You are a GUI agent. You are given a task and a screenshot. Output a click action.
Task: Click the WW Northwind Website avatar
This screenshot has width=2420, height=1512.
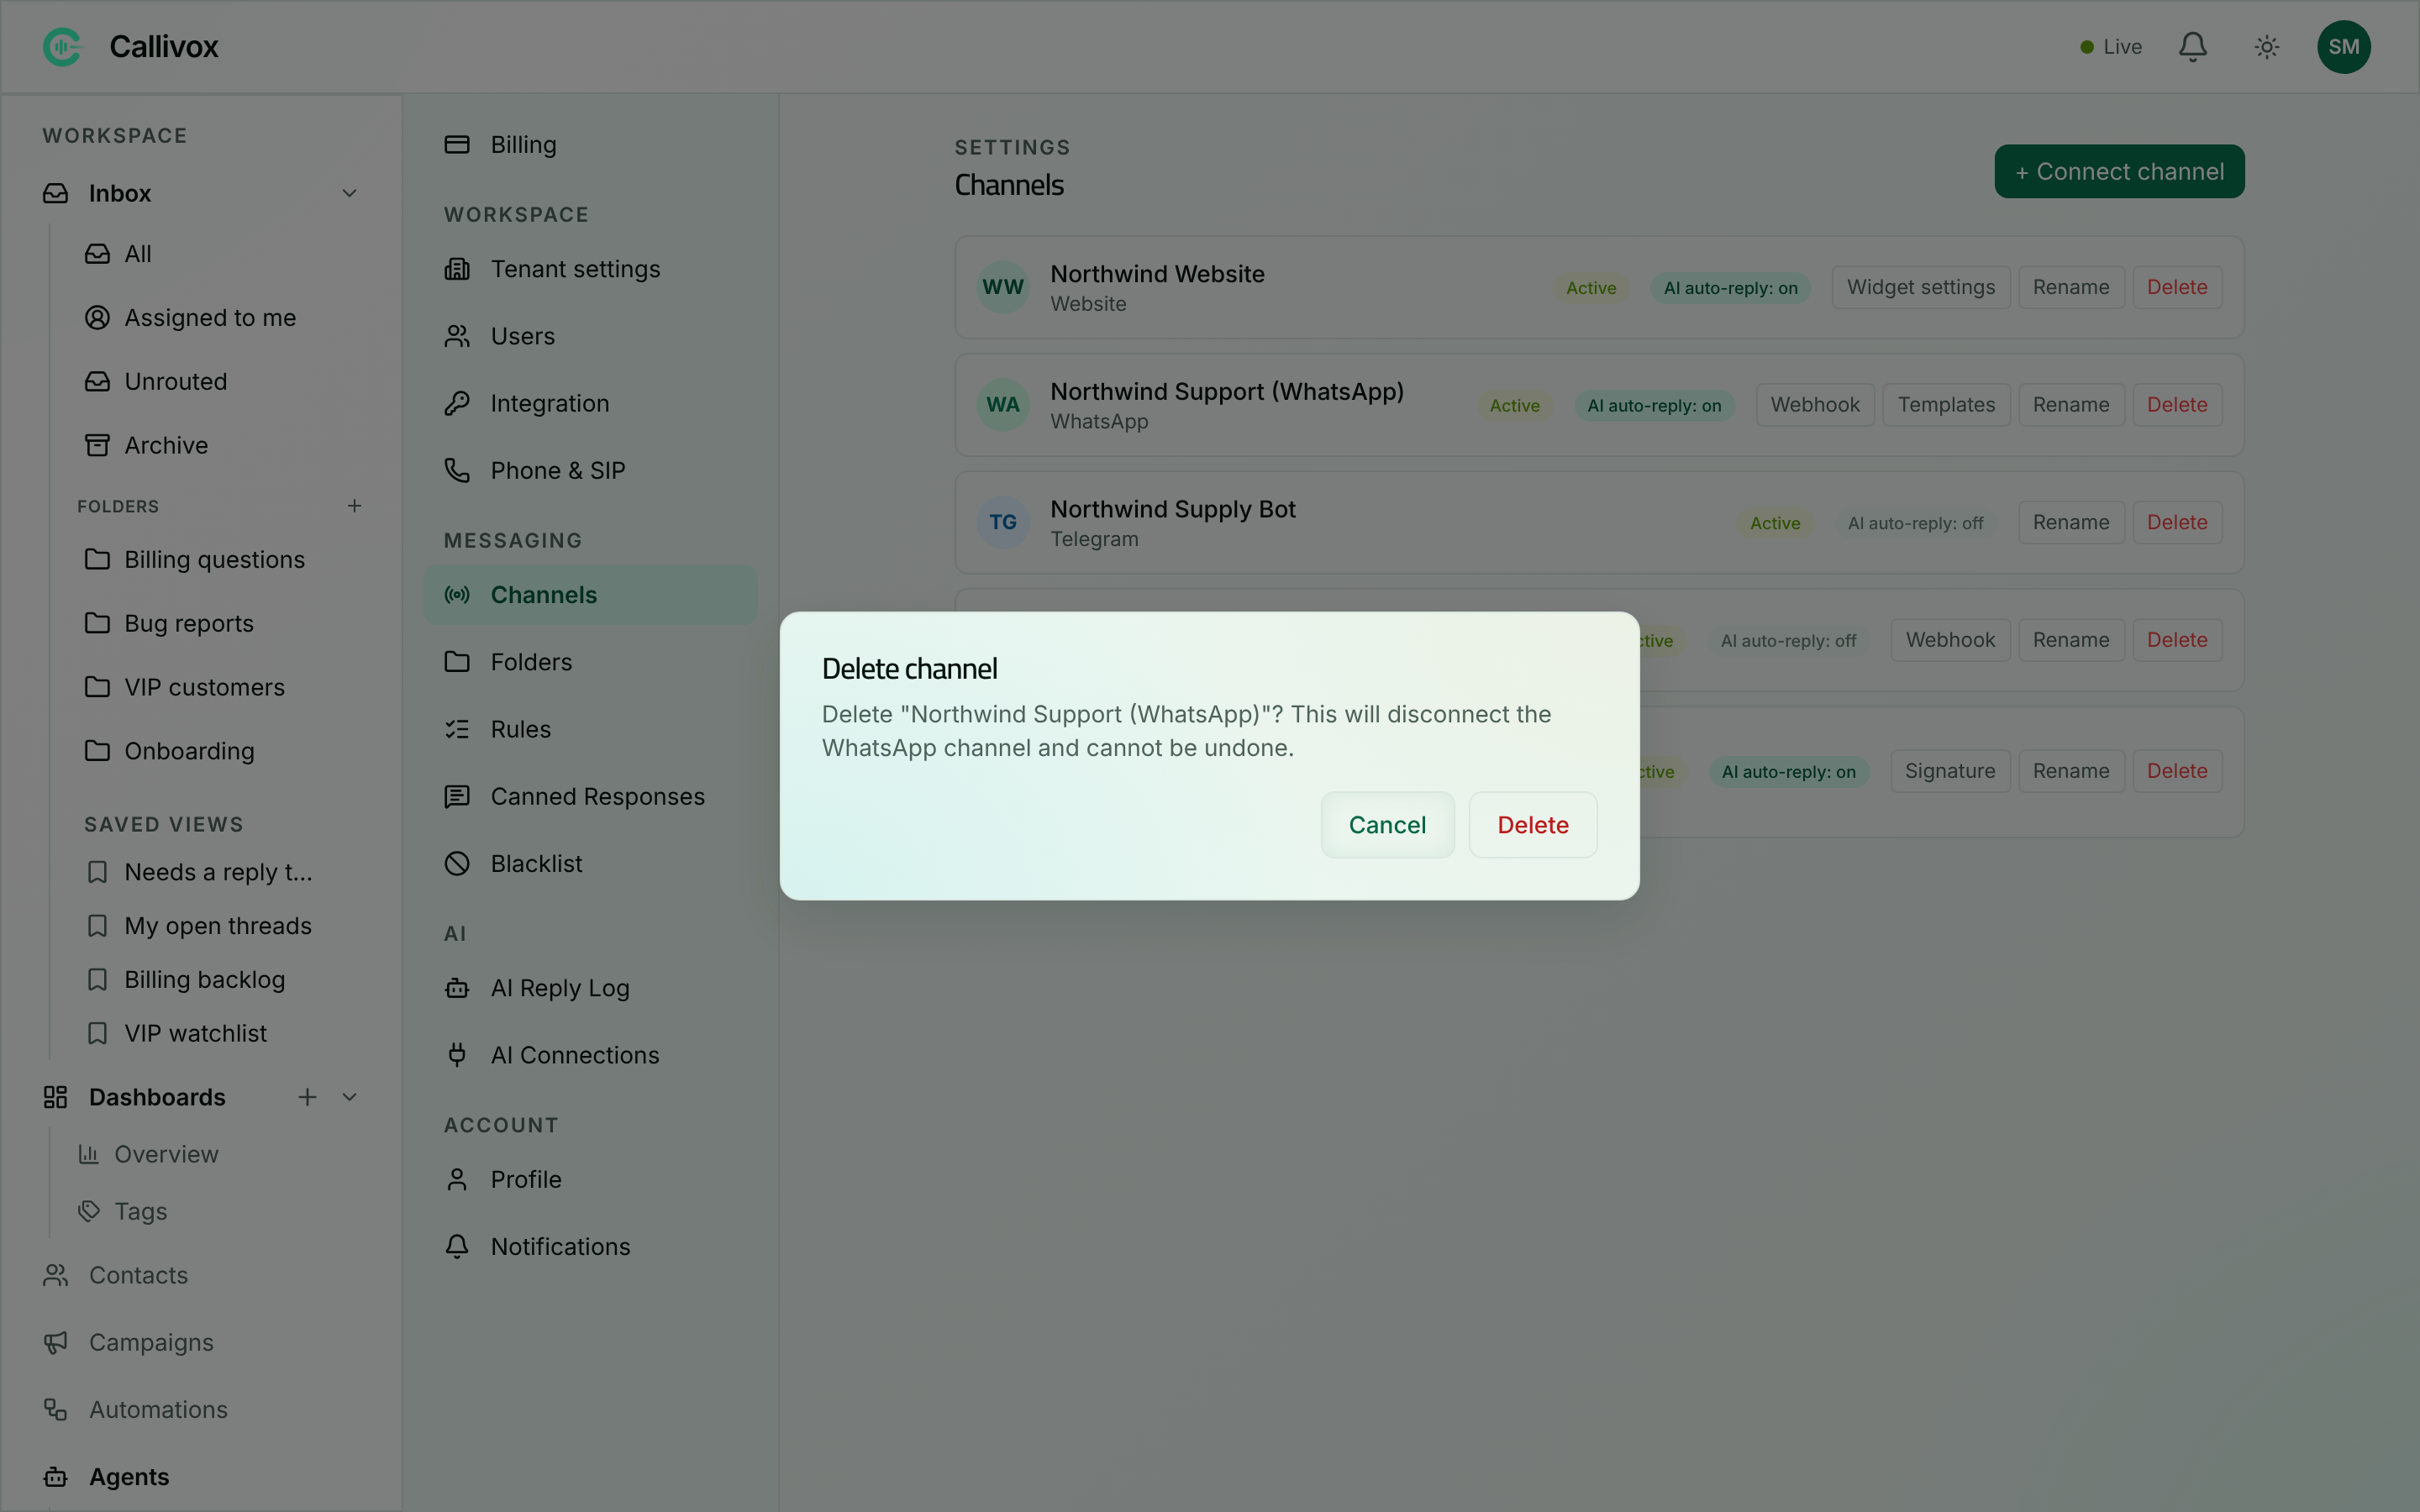tap(1002, 287)
